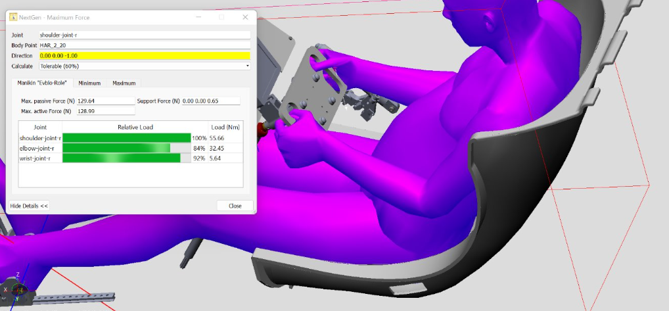Click the yellow Direction input field
Screen dimensions: 669x311
[x=145, y=56]
